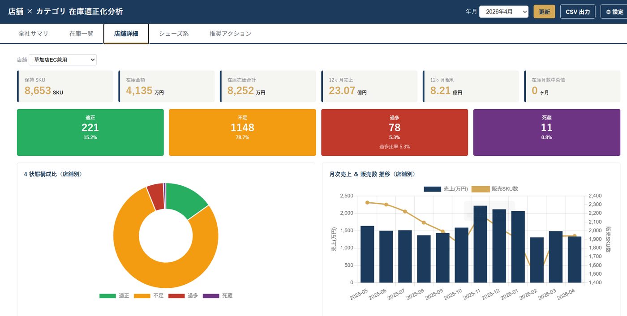Click the red 過多 segment of donut chart

pyautogui.click(x=156, y=196)
